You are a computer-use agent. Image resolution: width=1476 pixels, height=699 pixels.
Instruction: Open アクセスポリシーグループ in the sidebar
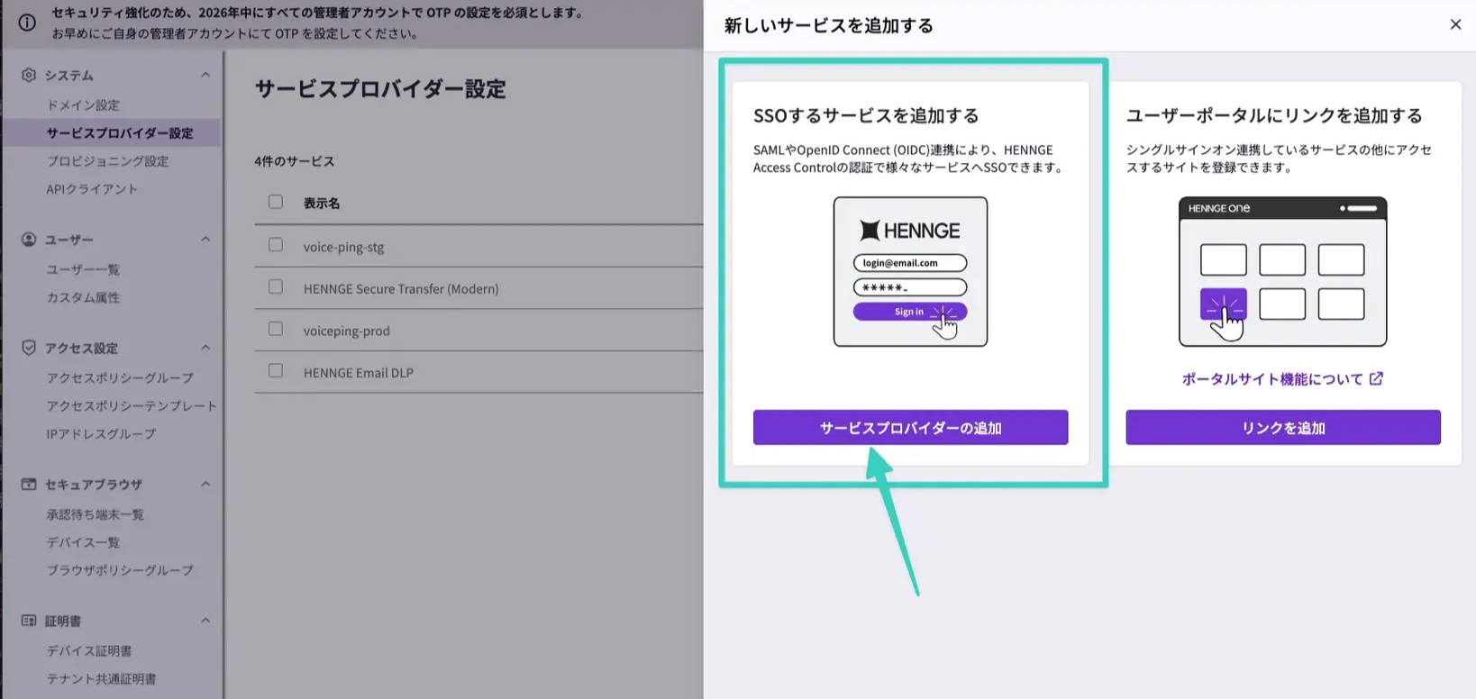click(120, 377)
